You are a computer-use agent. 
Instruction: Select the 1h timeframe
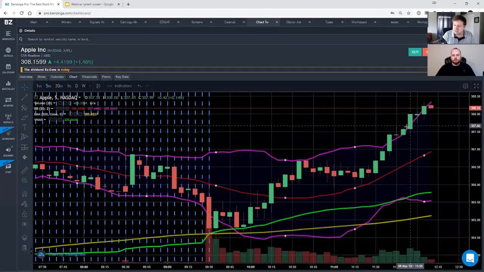[69, 86]
